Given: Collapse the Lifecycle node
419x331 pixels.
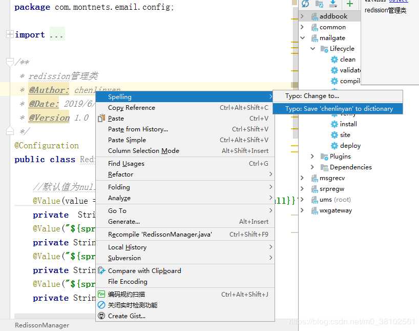Looking at the screenshot, I should [312, 48].
